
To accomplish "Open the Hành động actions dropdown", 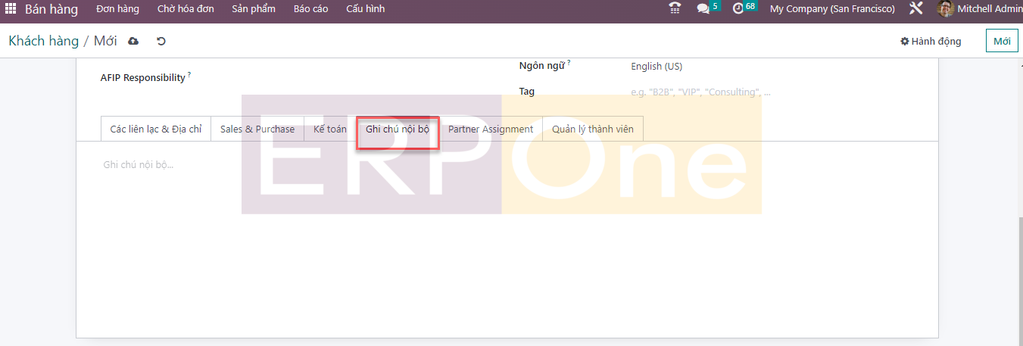I will [x=931, y=41].
